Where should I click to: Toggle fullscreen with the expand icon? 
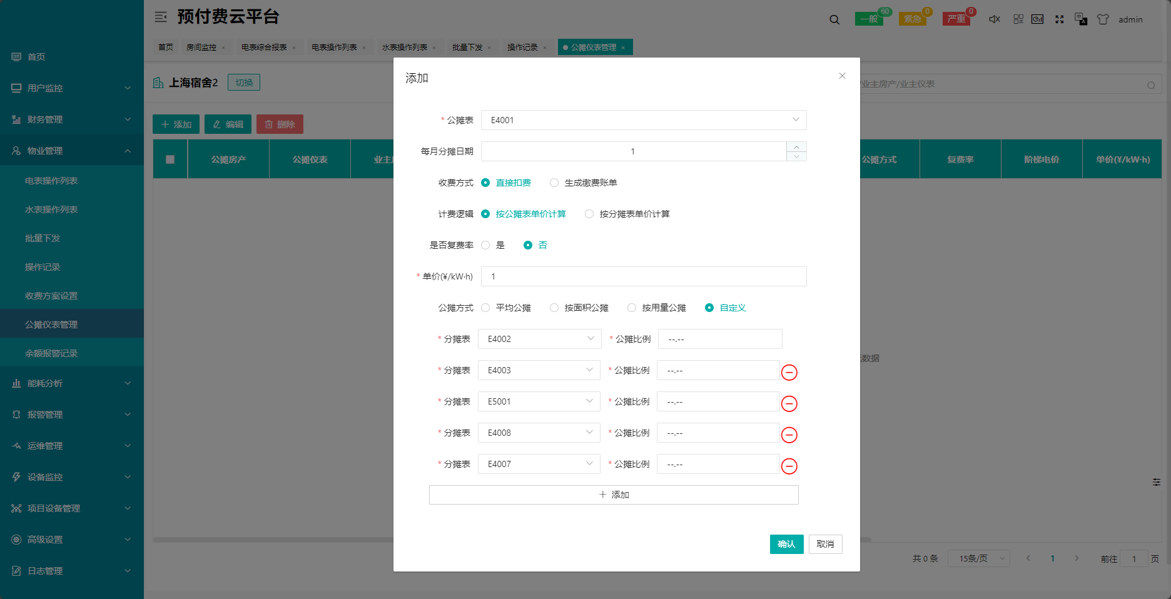pyautogui.click(x=1059, y=19)
